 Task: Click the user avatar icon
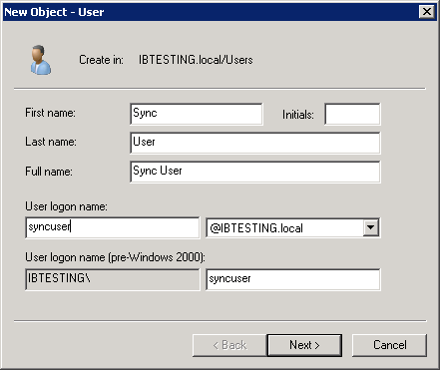coord(41,60)
